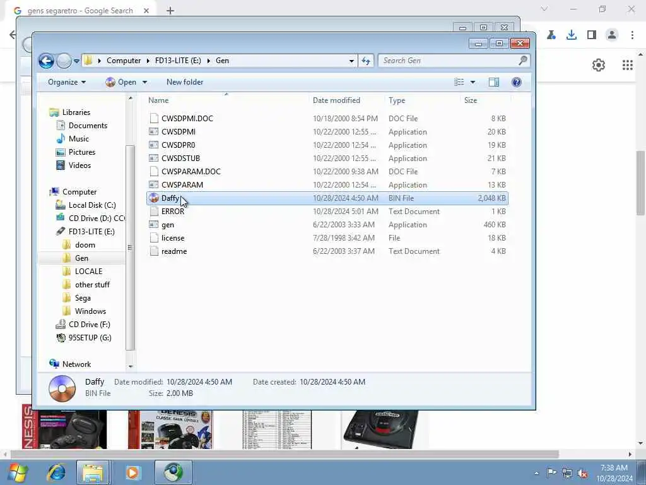646x485 pixels.
Task: Click the Computer breadcrumb in address bar
Action: [124, 61]
